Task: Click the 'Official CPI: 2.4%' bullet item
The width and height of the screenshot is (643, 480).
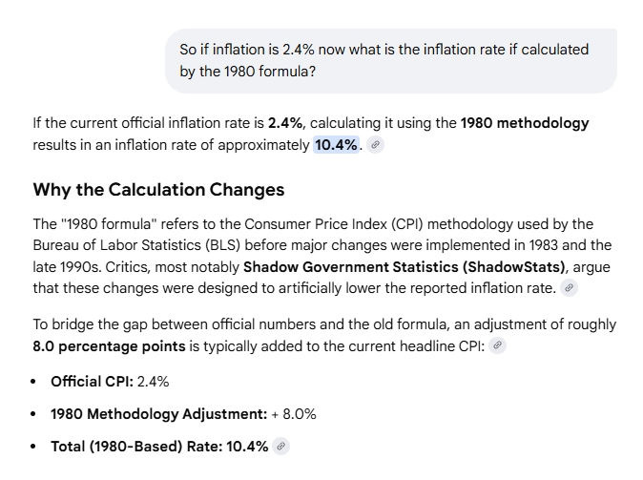Action: (x=110, y=382)
